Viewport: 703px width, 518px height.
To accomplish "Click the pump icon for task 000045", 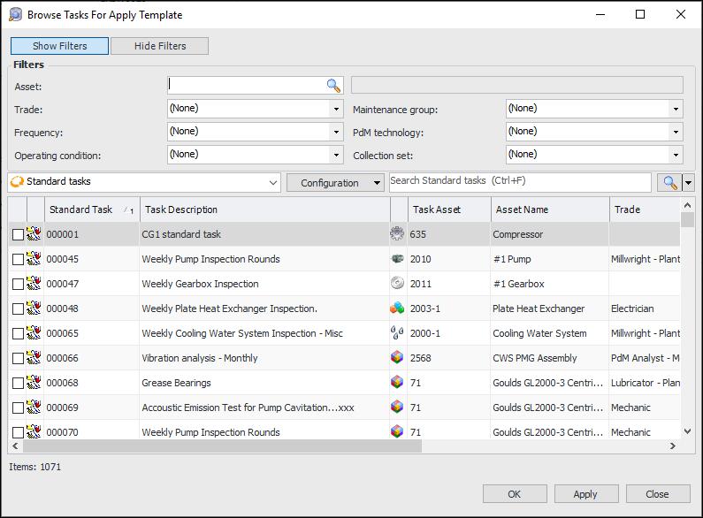I will point(397,259).
